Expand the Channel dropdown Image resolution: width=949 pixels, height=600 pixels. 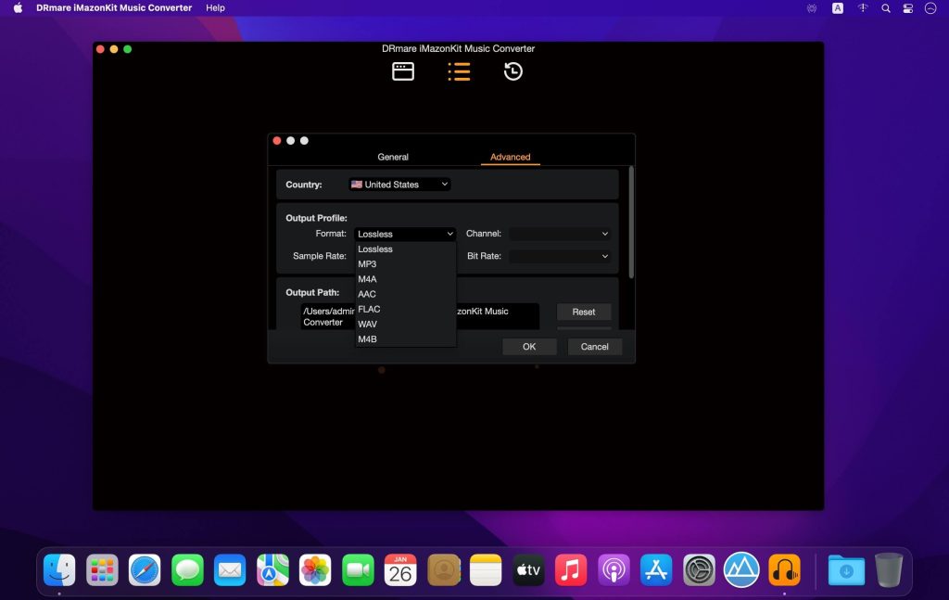point(560,233)
